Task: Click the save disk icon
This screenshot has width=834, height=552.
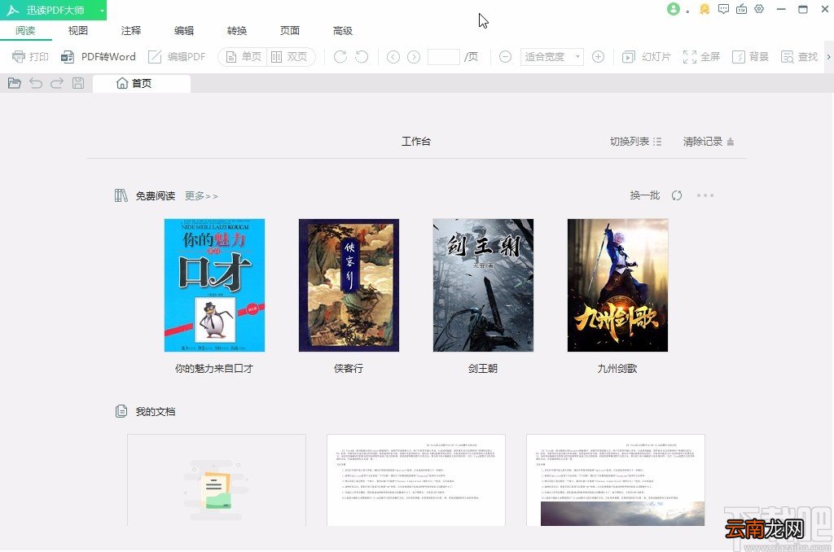Action: point(78,83)
